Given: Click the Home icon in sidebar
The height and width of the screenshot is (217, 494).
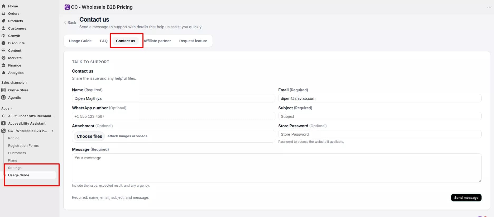Looking at the screenshot, I should [x=3, y=6].
